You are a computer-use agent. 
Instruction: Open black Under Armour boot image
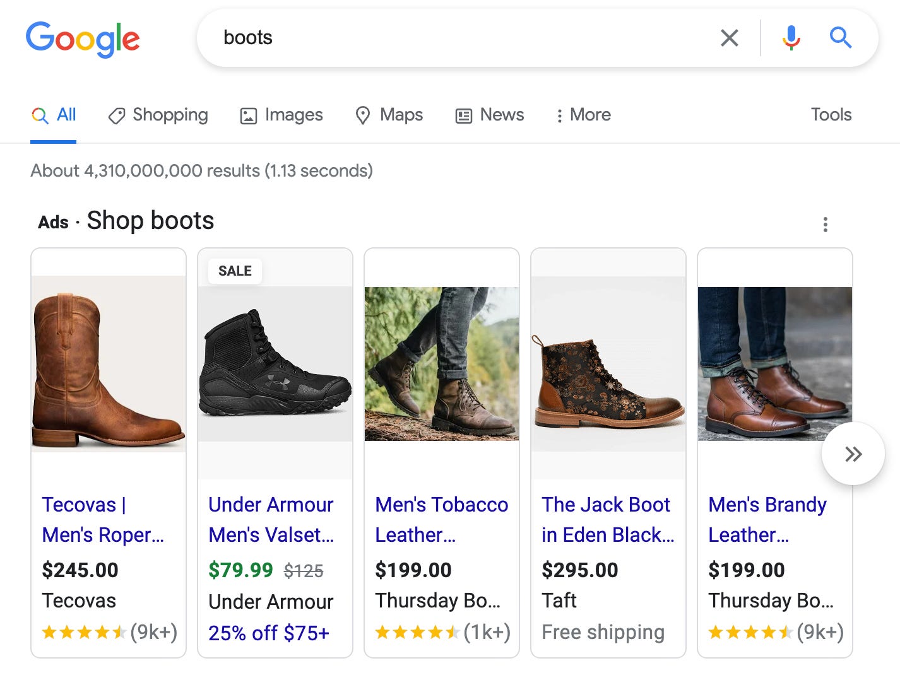pyautogui.click(x=275, y=364)
